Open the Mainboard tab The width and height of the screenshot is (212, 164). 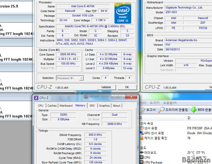(x=66, y=106)
